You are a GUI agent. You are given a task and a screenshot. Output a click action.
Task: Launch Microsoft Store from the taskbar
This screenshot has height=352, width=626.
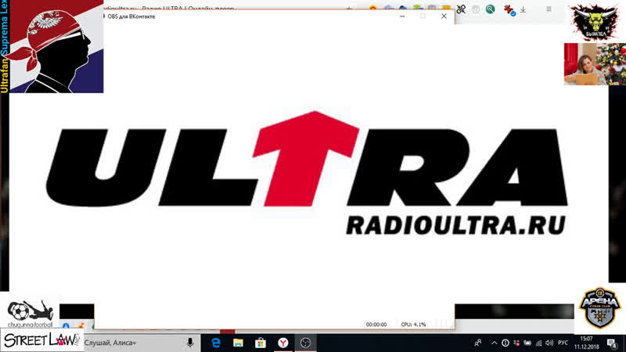[x=261, y=343]
